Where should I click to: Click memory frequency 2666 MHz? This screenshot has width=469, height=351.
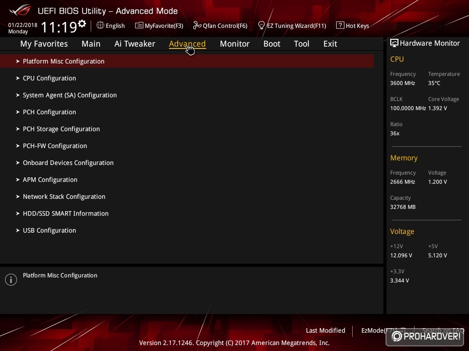click(x=403, y=182)
